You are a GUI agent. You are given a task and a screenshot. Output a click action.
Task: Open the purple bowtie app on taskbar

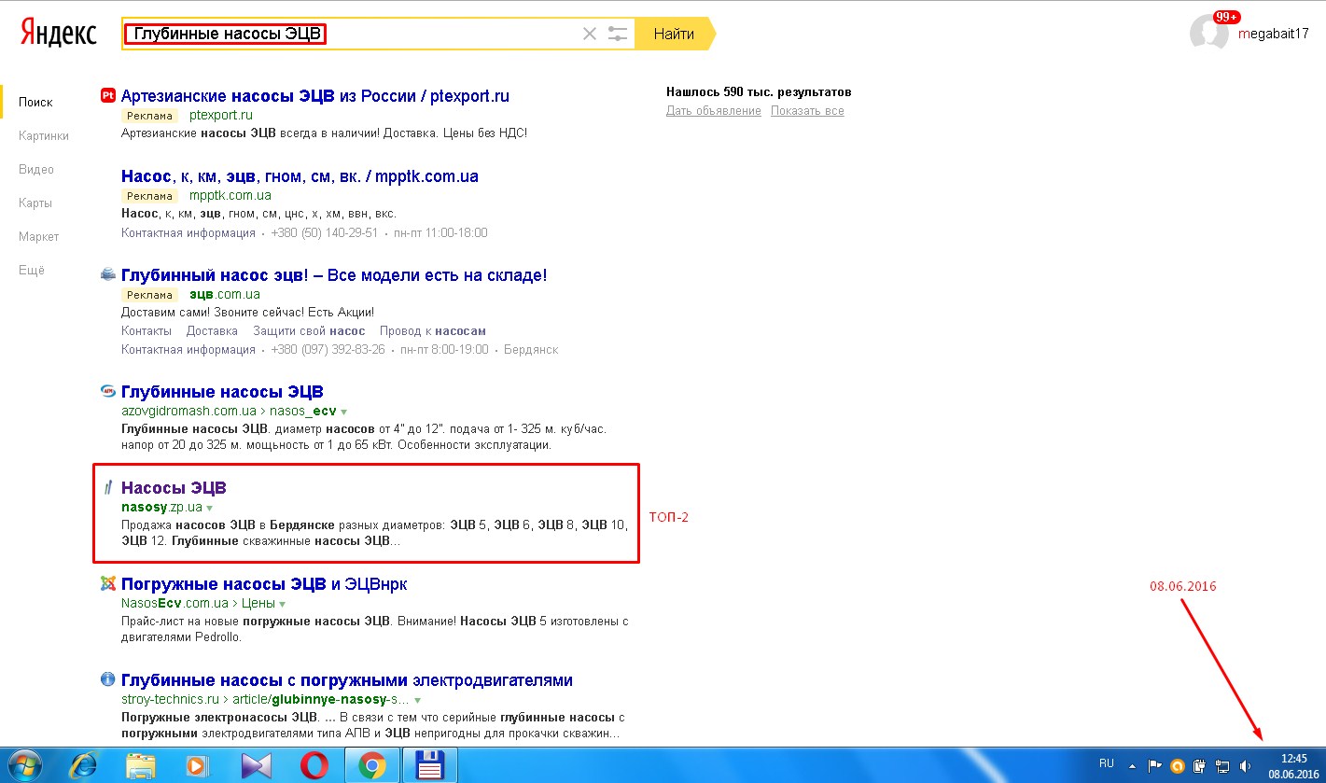pos(255,765)
